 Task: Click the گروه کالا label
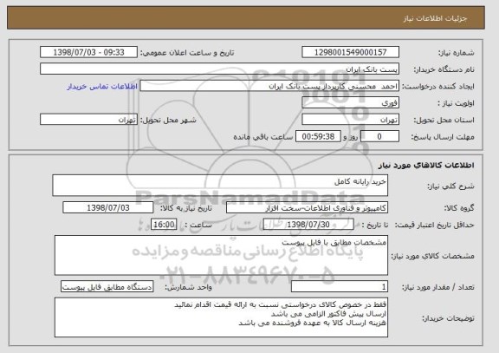point(459,208)
